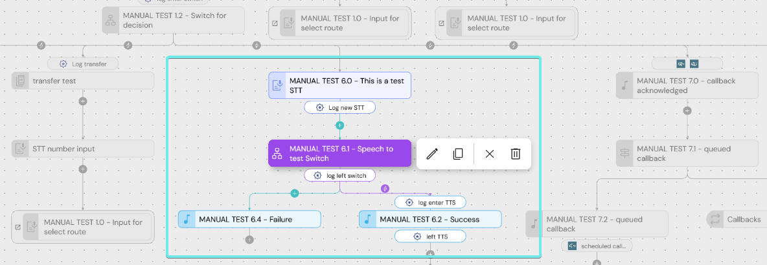
Task: Click the loop icon on Callbacks node
Action: 715,219
